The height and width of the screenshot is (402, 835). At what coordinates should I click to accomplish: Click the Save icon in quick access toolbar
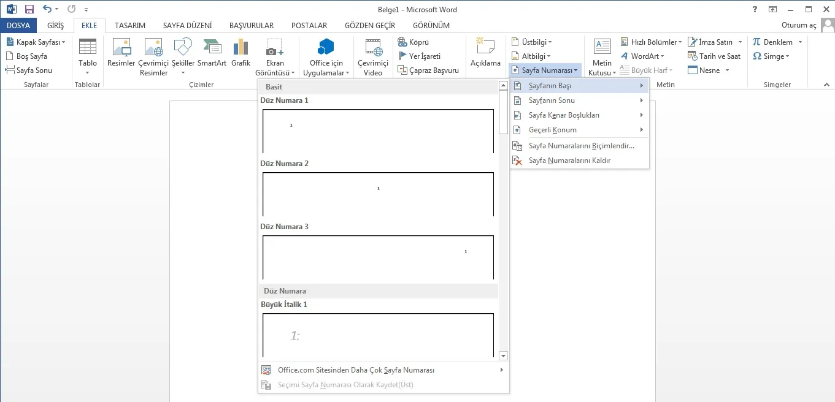click(x=29, y=9)
